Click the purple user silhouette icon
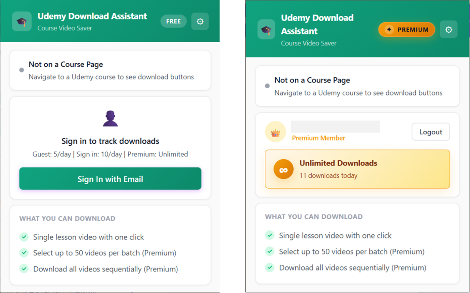 (110, 118)
